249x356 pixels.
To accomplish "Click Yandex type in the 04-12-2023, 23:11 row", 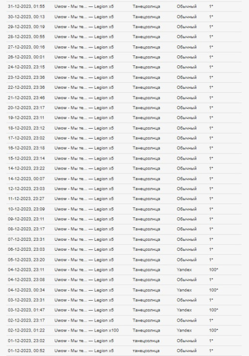I will 184,270.
